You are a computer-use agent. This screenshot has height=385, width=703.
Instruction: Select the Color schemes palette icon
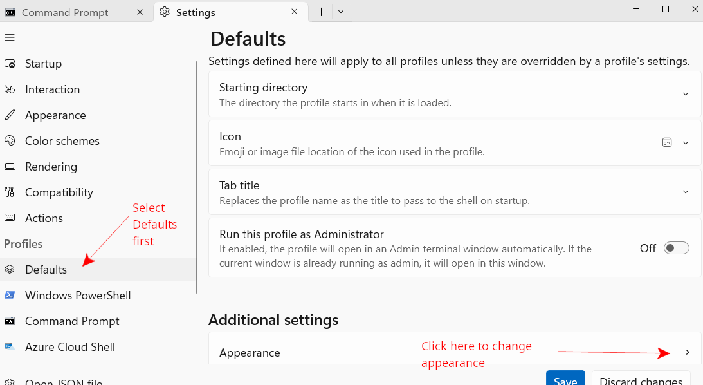point(10,140)
